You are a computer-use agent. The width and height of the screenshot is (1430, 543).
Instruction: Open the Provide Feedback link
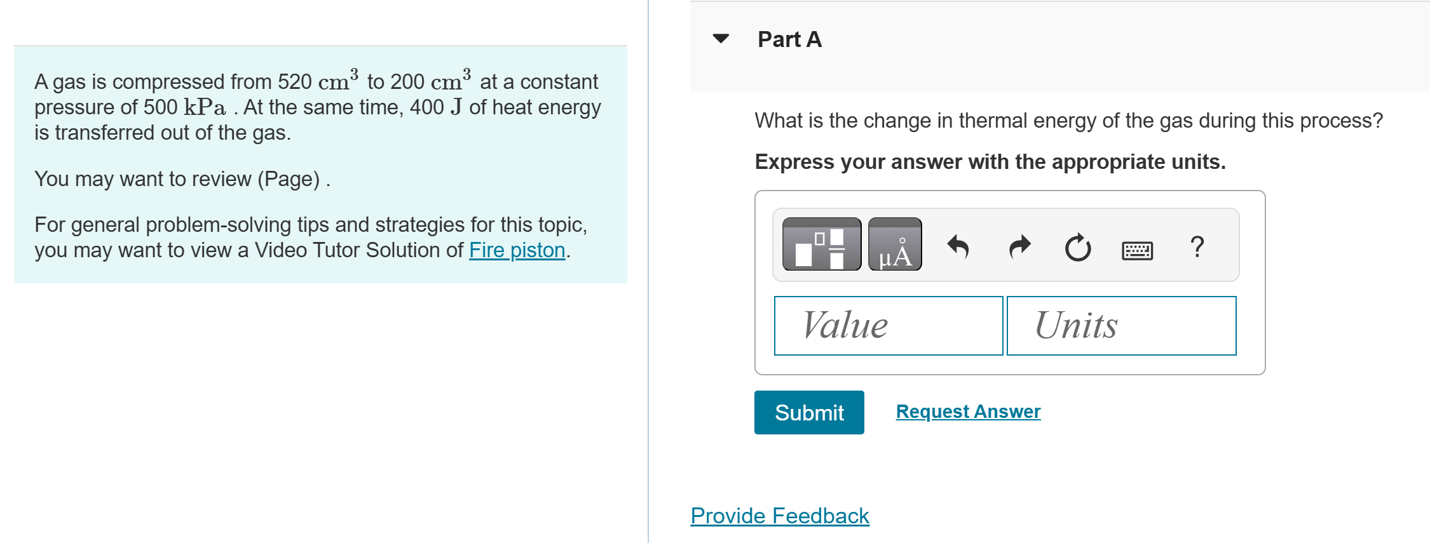coord(779,516)
